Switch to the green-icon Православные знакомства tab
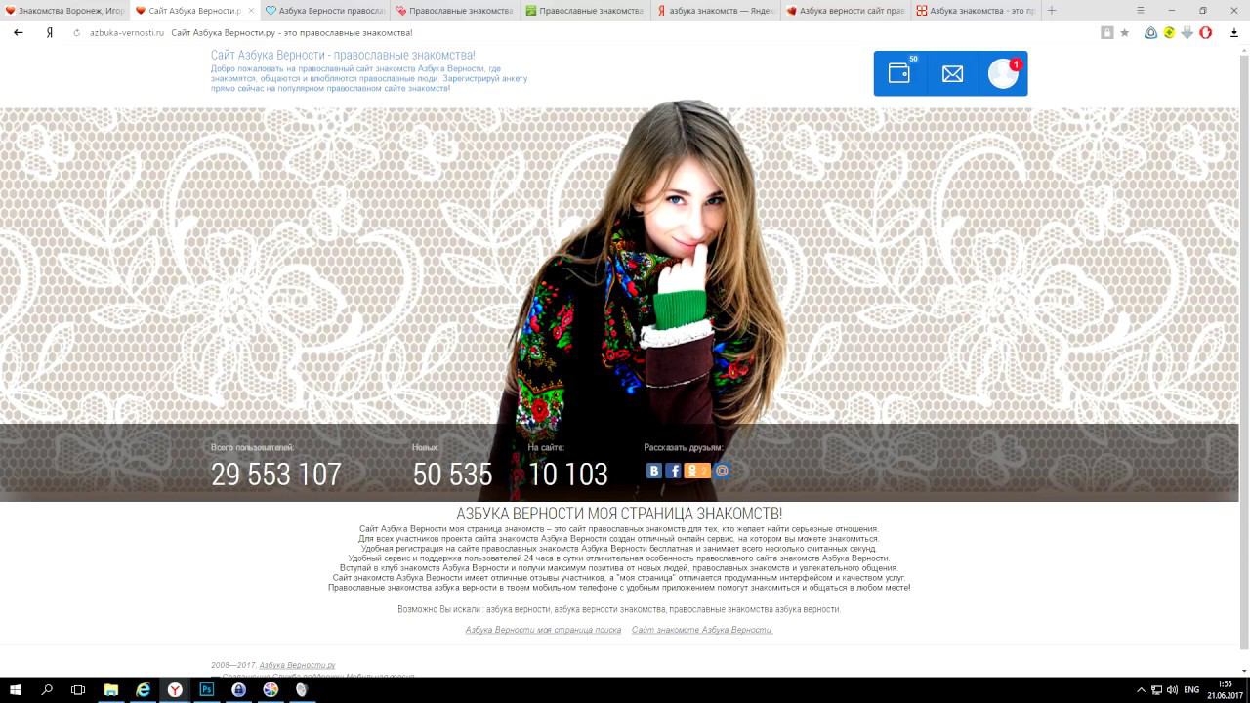 586,11
